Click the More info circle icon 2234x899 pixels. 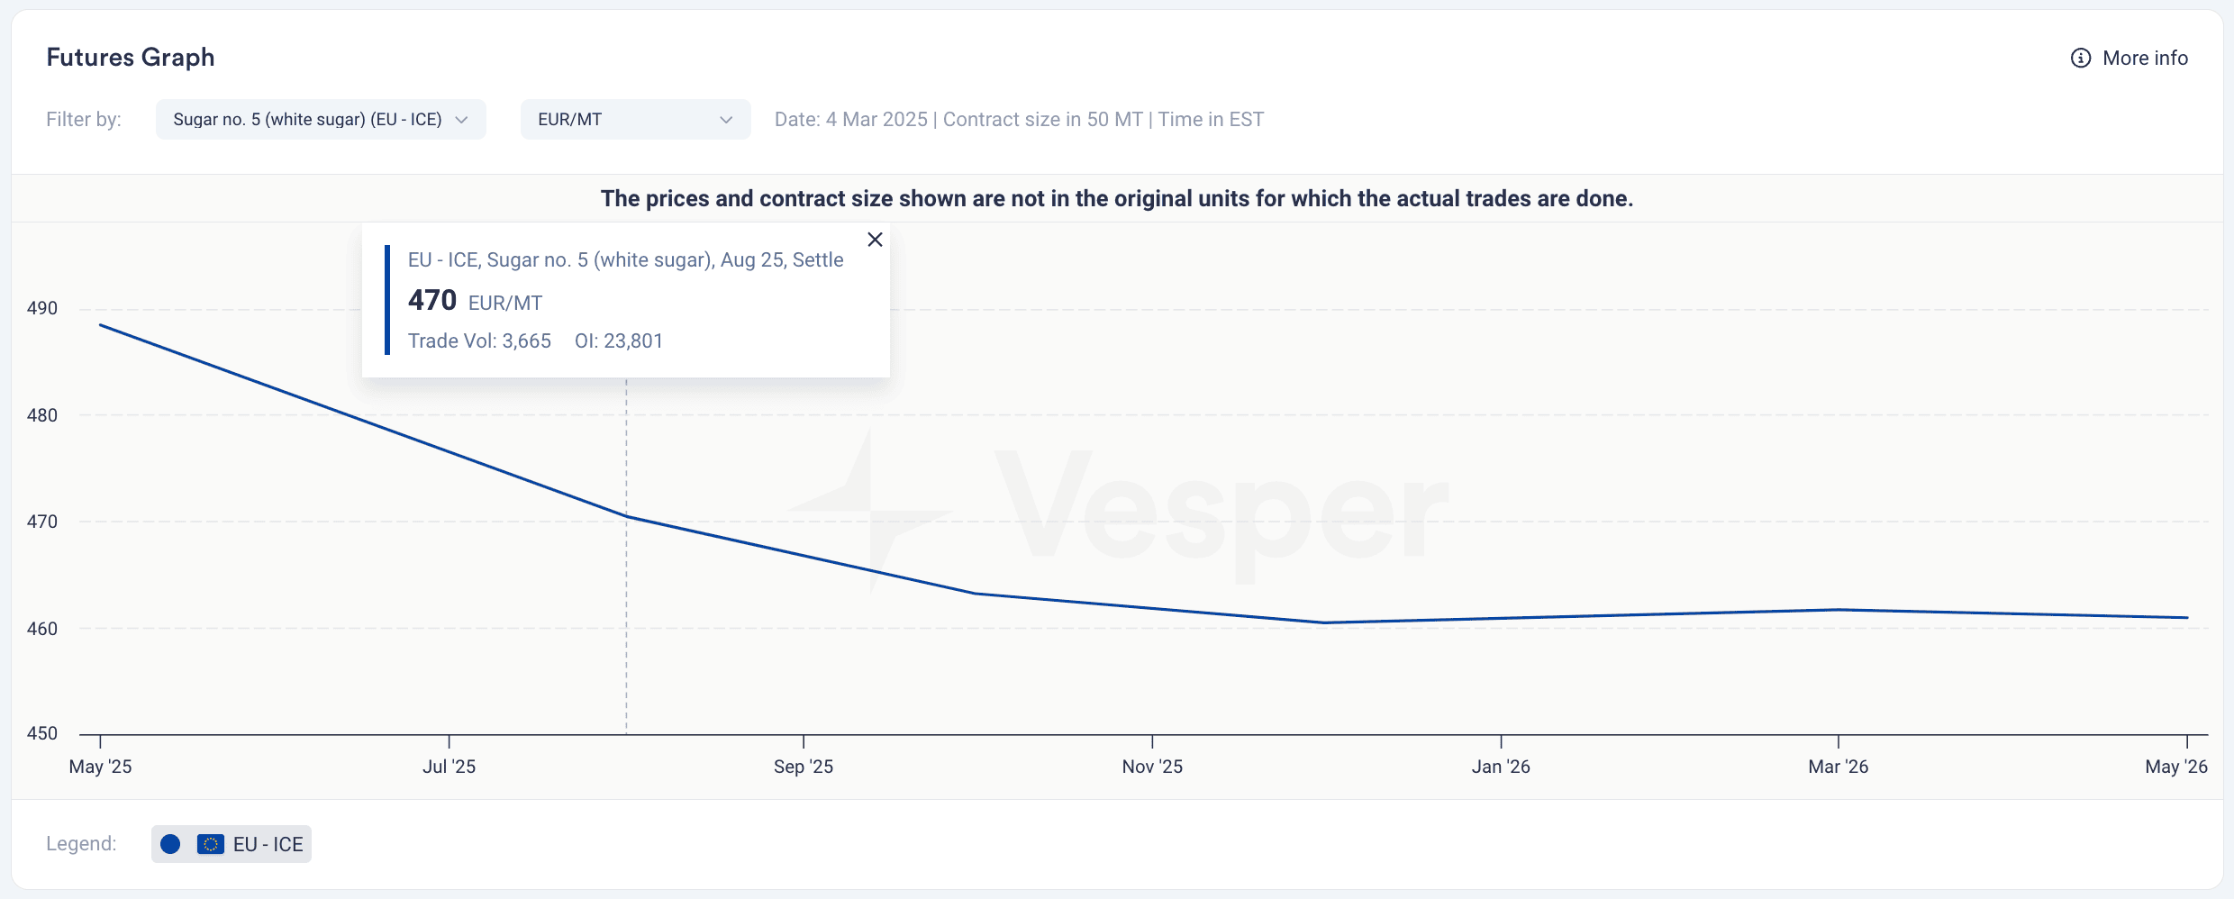click(2081, 58)
